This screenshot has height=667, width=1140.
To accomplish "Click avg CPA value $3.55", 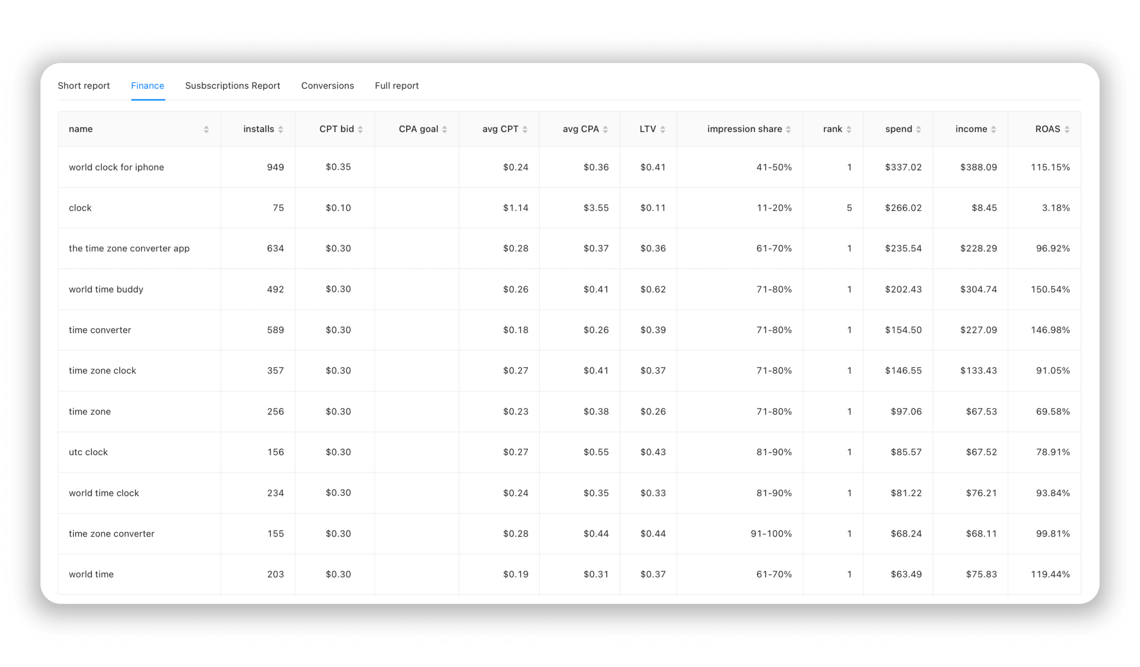I will (596, 208).
